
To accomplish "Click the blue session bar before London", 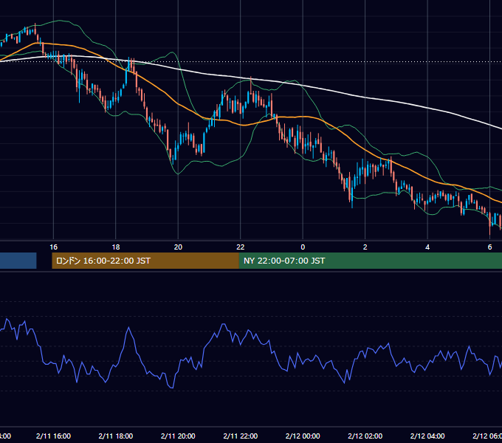I will tap(18, 261).
